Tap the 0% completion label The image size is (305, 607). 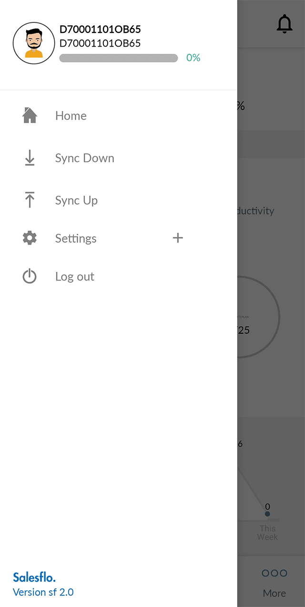193,58
